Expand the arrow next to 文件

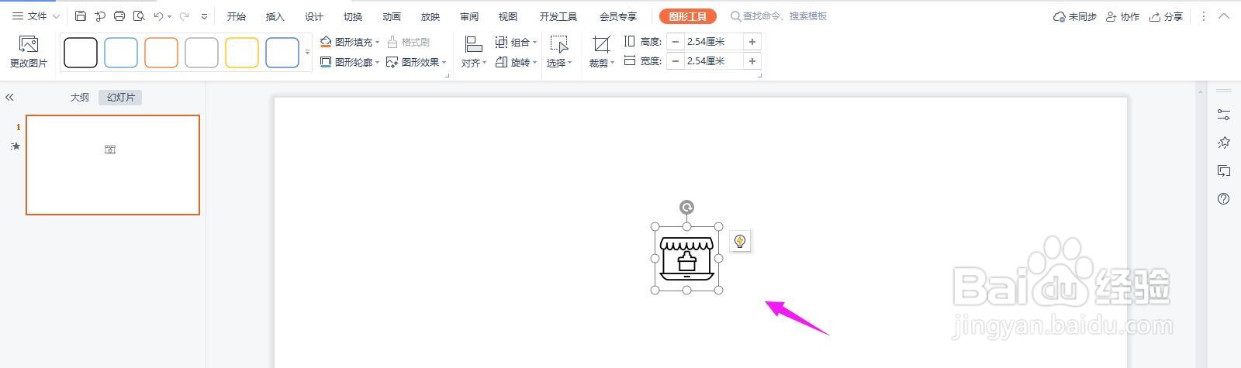[56, 16]
